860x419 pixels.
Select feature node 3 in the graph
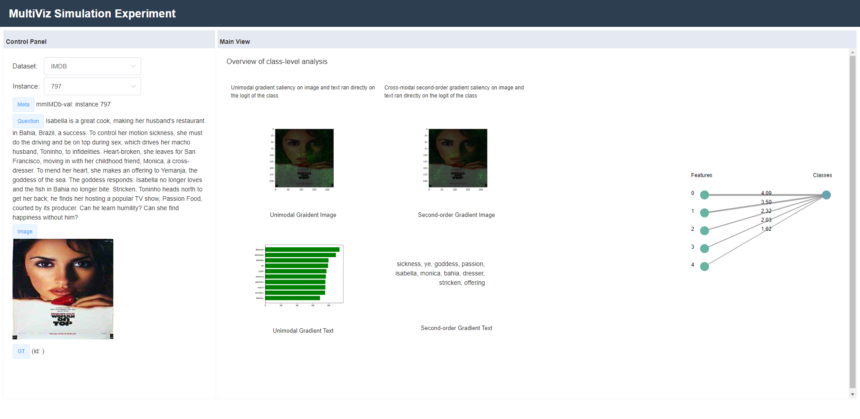pyautogui.click(x=705, y=249)
